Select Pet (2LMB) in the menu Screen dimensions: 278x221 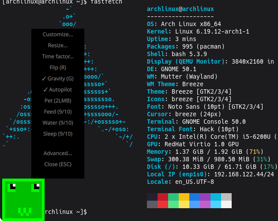coord(58,100)
